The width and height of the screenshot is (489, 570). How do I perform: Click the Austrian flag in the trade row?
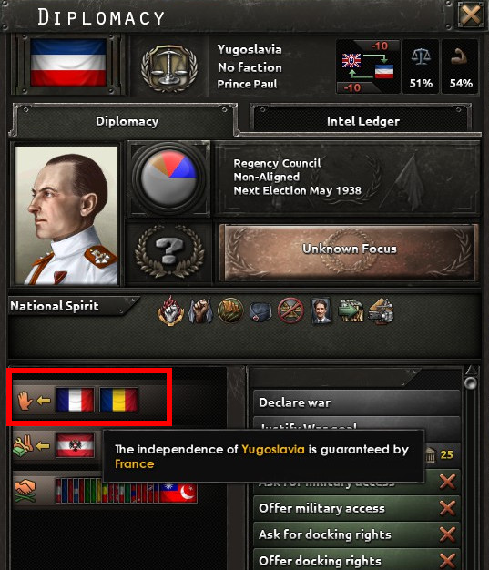point(75,445)
